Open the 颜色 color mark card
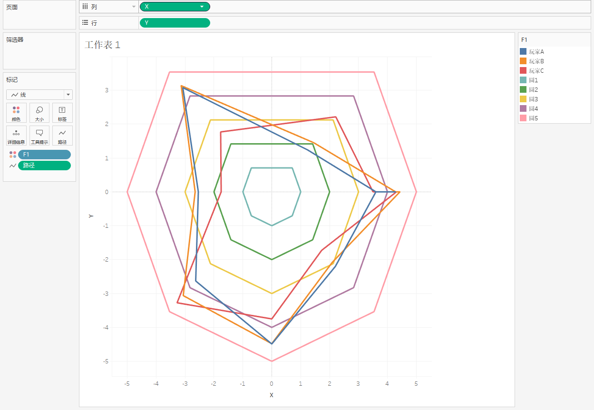 tap(16, 113)
